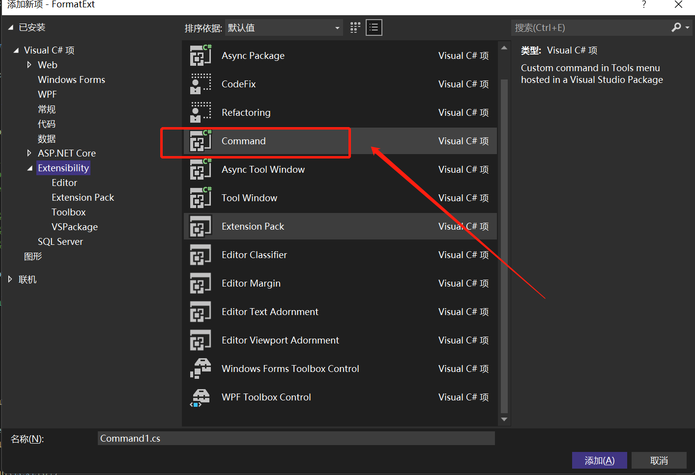The height and width of the screenshot is (475, 695).
Task: Select the CodeFix template name
Action: [x=238, y=84]
